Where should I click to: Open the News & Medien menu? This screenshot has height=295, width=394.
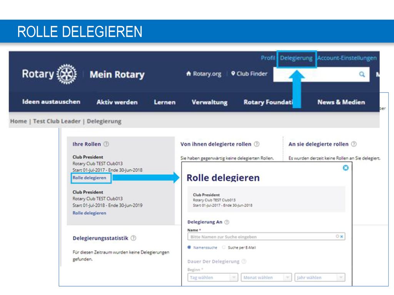click(x=341, y=102)
